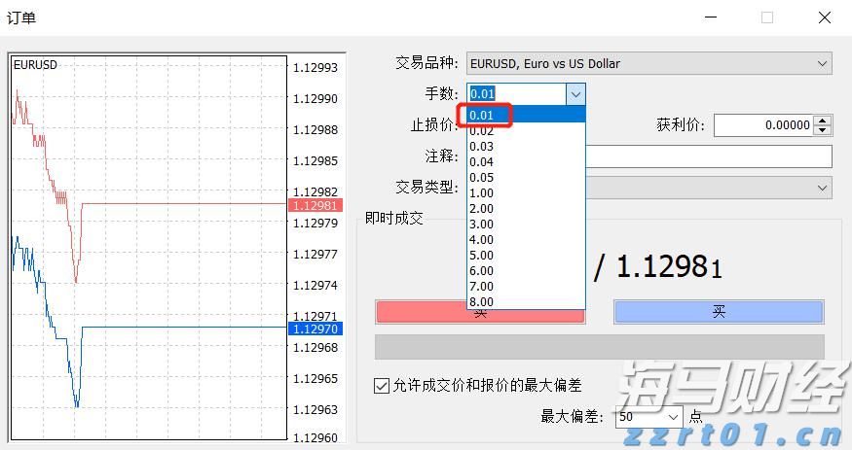Increase 获利价 with the up arrow
Viewport: 852px width, 450px height.
coord(823,121)
